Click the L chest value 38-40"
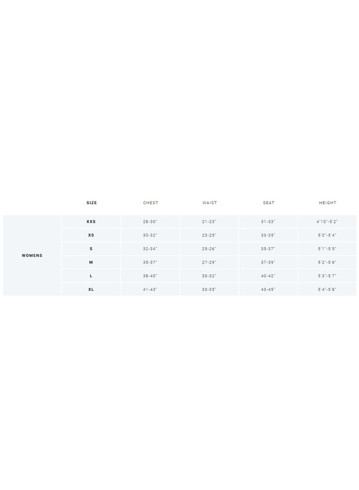The width and height of the screenshot is (359, 490). 150,276
